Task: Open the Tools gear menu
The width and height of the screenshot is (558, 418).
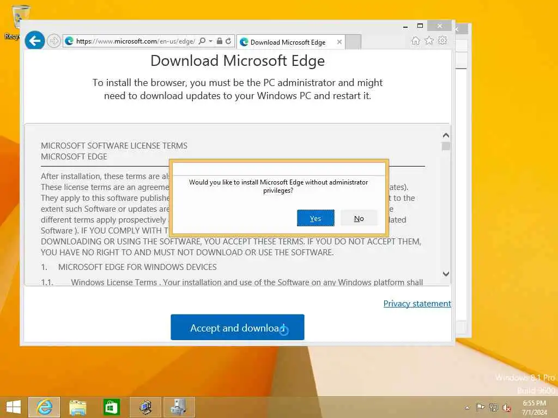Action: [442, 40]
